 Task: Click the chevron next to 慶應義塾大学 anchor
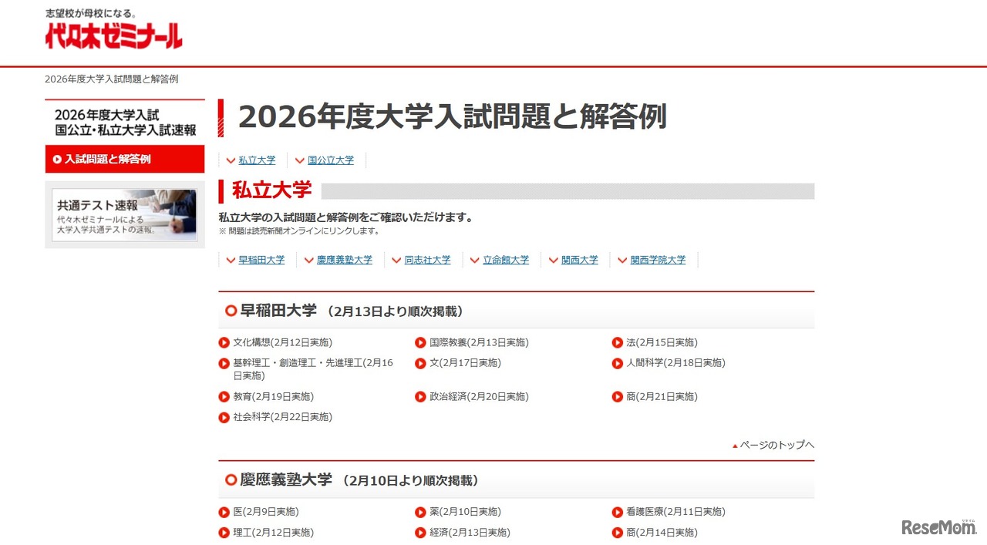click(308, 261)
